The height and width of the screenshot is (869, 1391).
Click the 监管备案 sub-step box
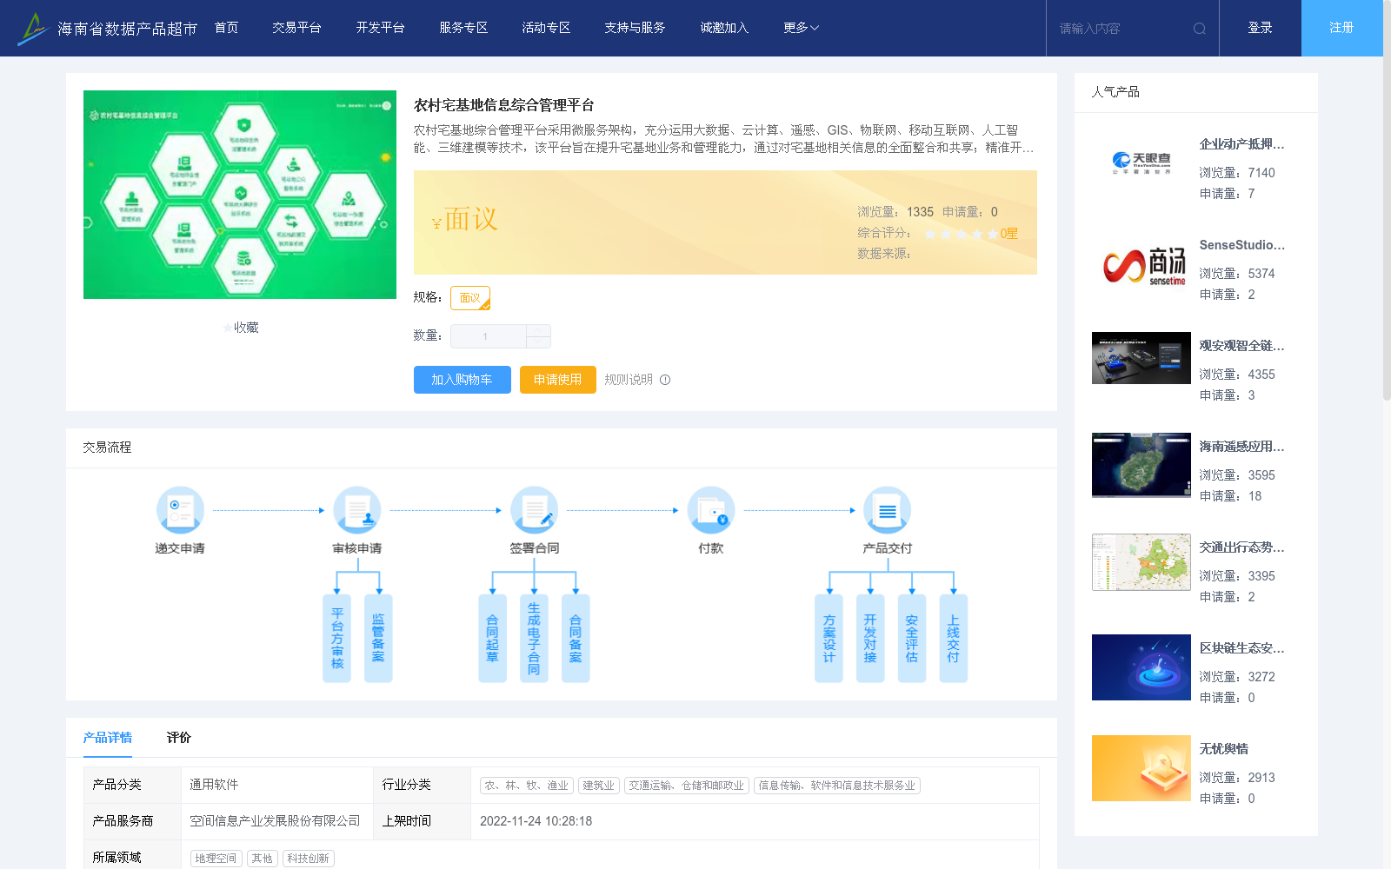(378, 639)
